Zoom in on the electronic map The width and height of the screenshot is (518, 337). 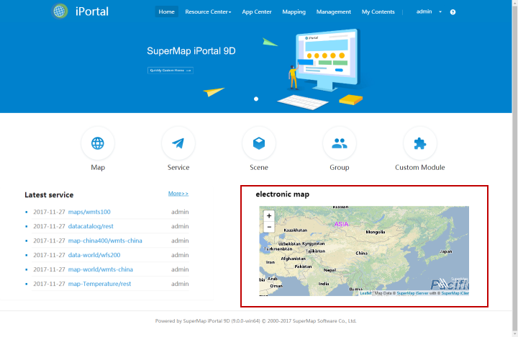[269, 215]
